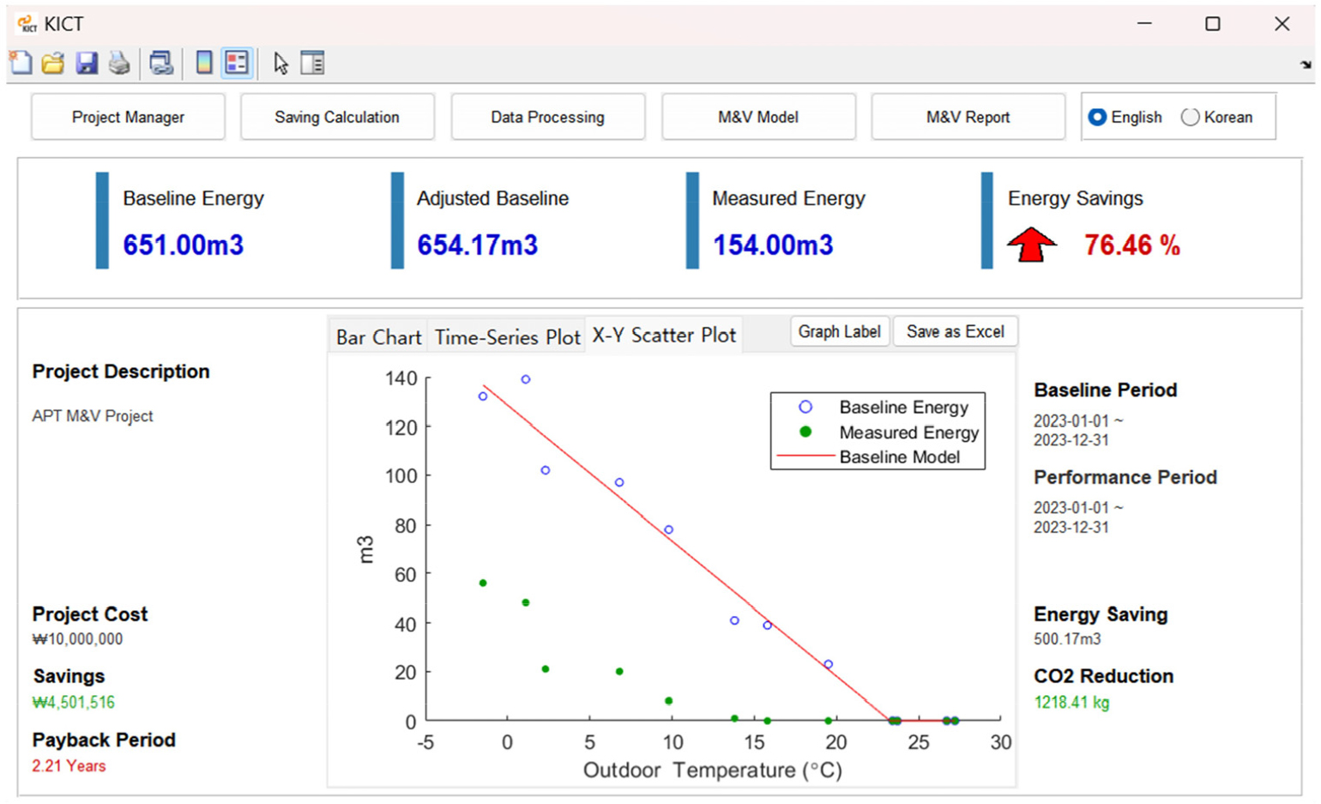Switch the language to Korean
This screenshot has height=804, width=1321.
tap(1190, 118)
